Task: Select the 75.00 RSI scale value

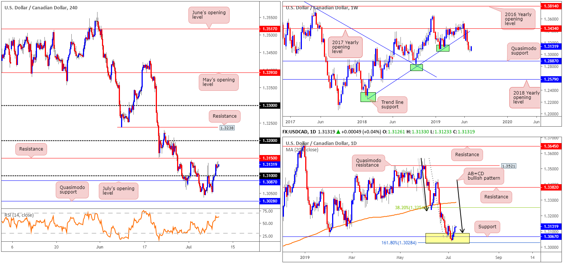Action: [x=267, y=211]
